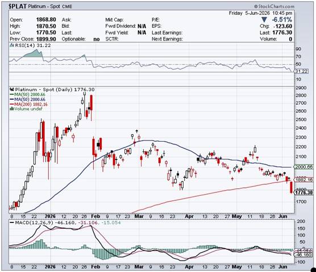
Task: Click the Prev Close value 1899.90
Action: [46, 39]
